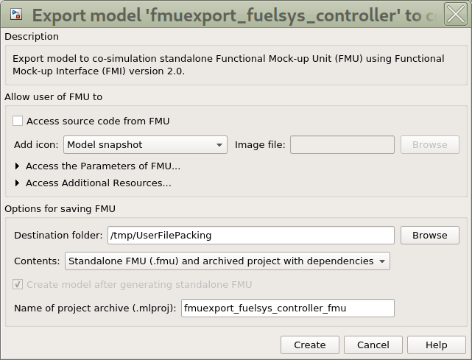The image size is (472, 360).
Task: Expand Access the Parameters of FMU section
Action: (x=18, y=166)
